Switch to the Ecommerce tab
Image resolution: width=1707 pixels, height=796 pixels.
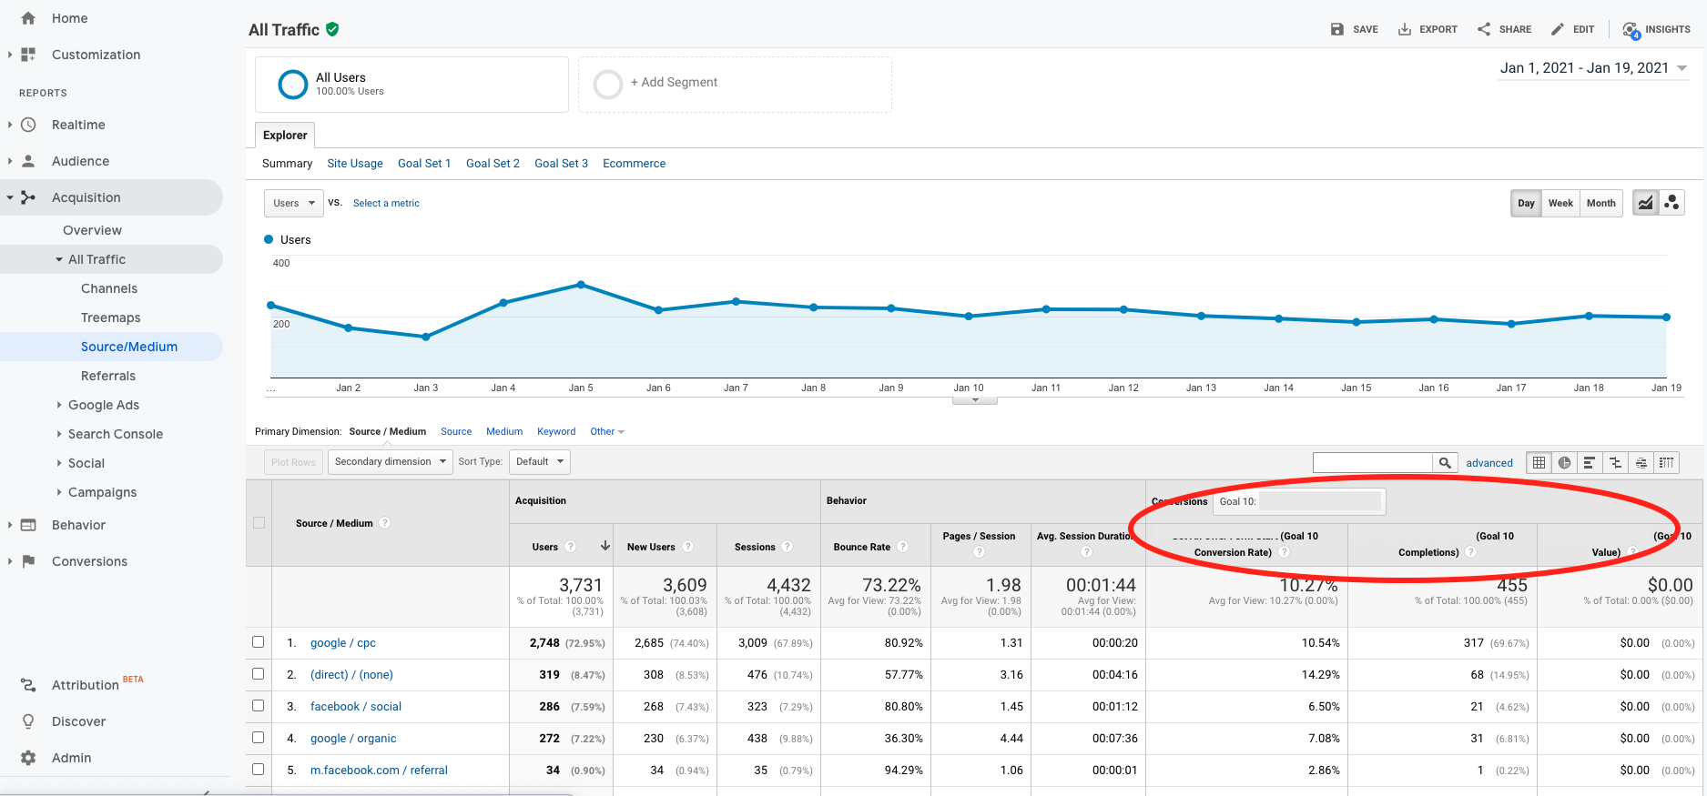(x=634, y=164)
